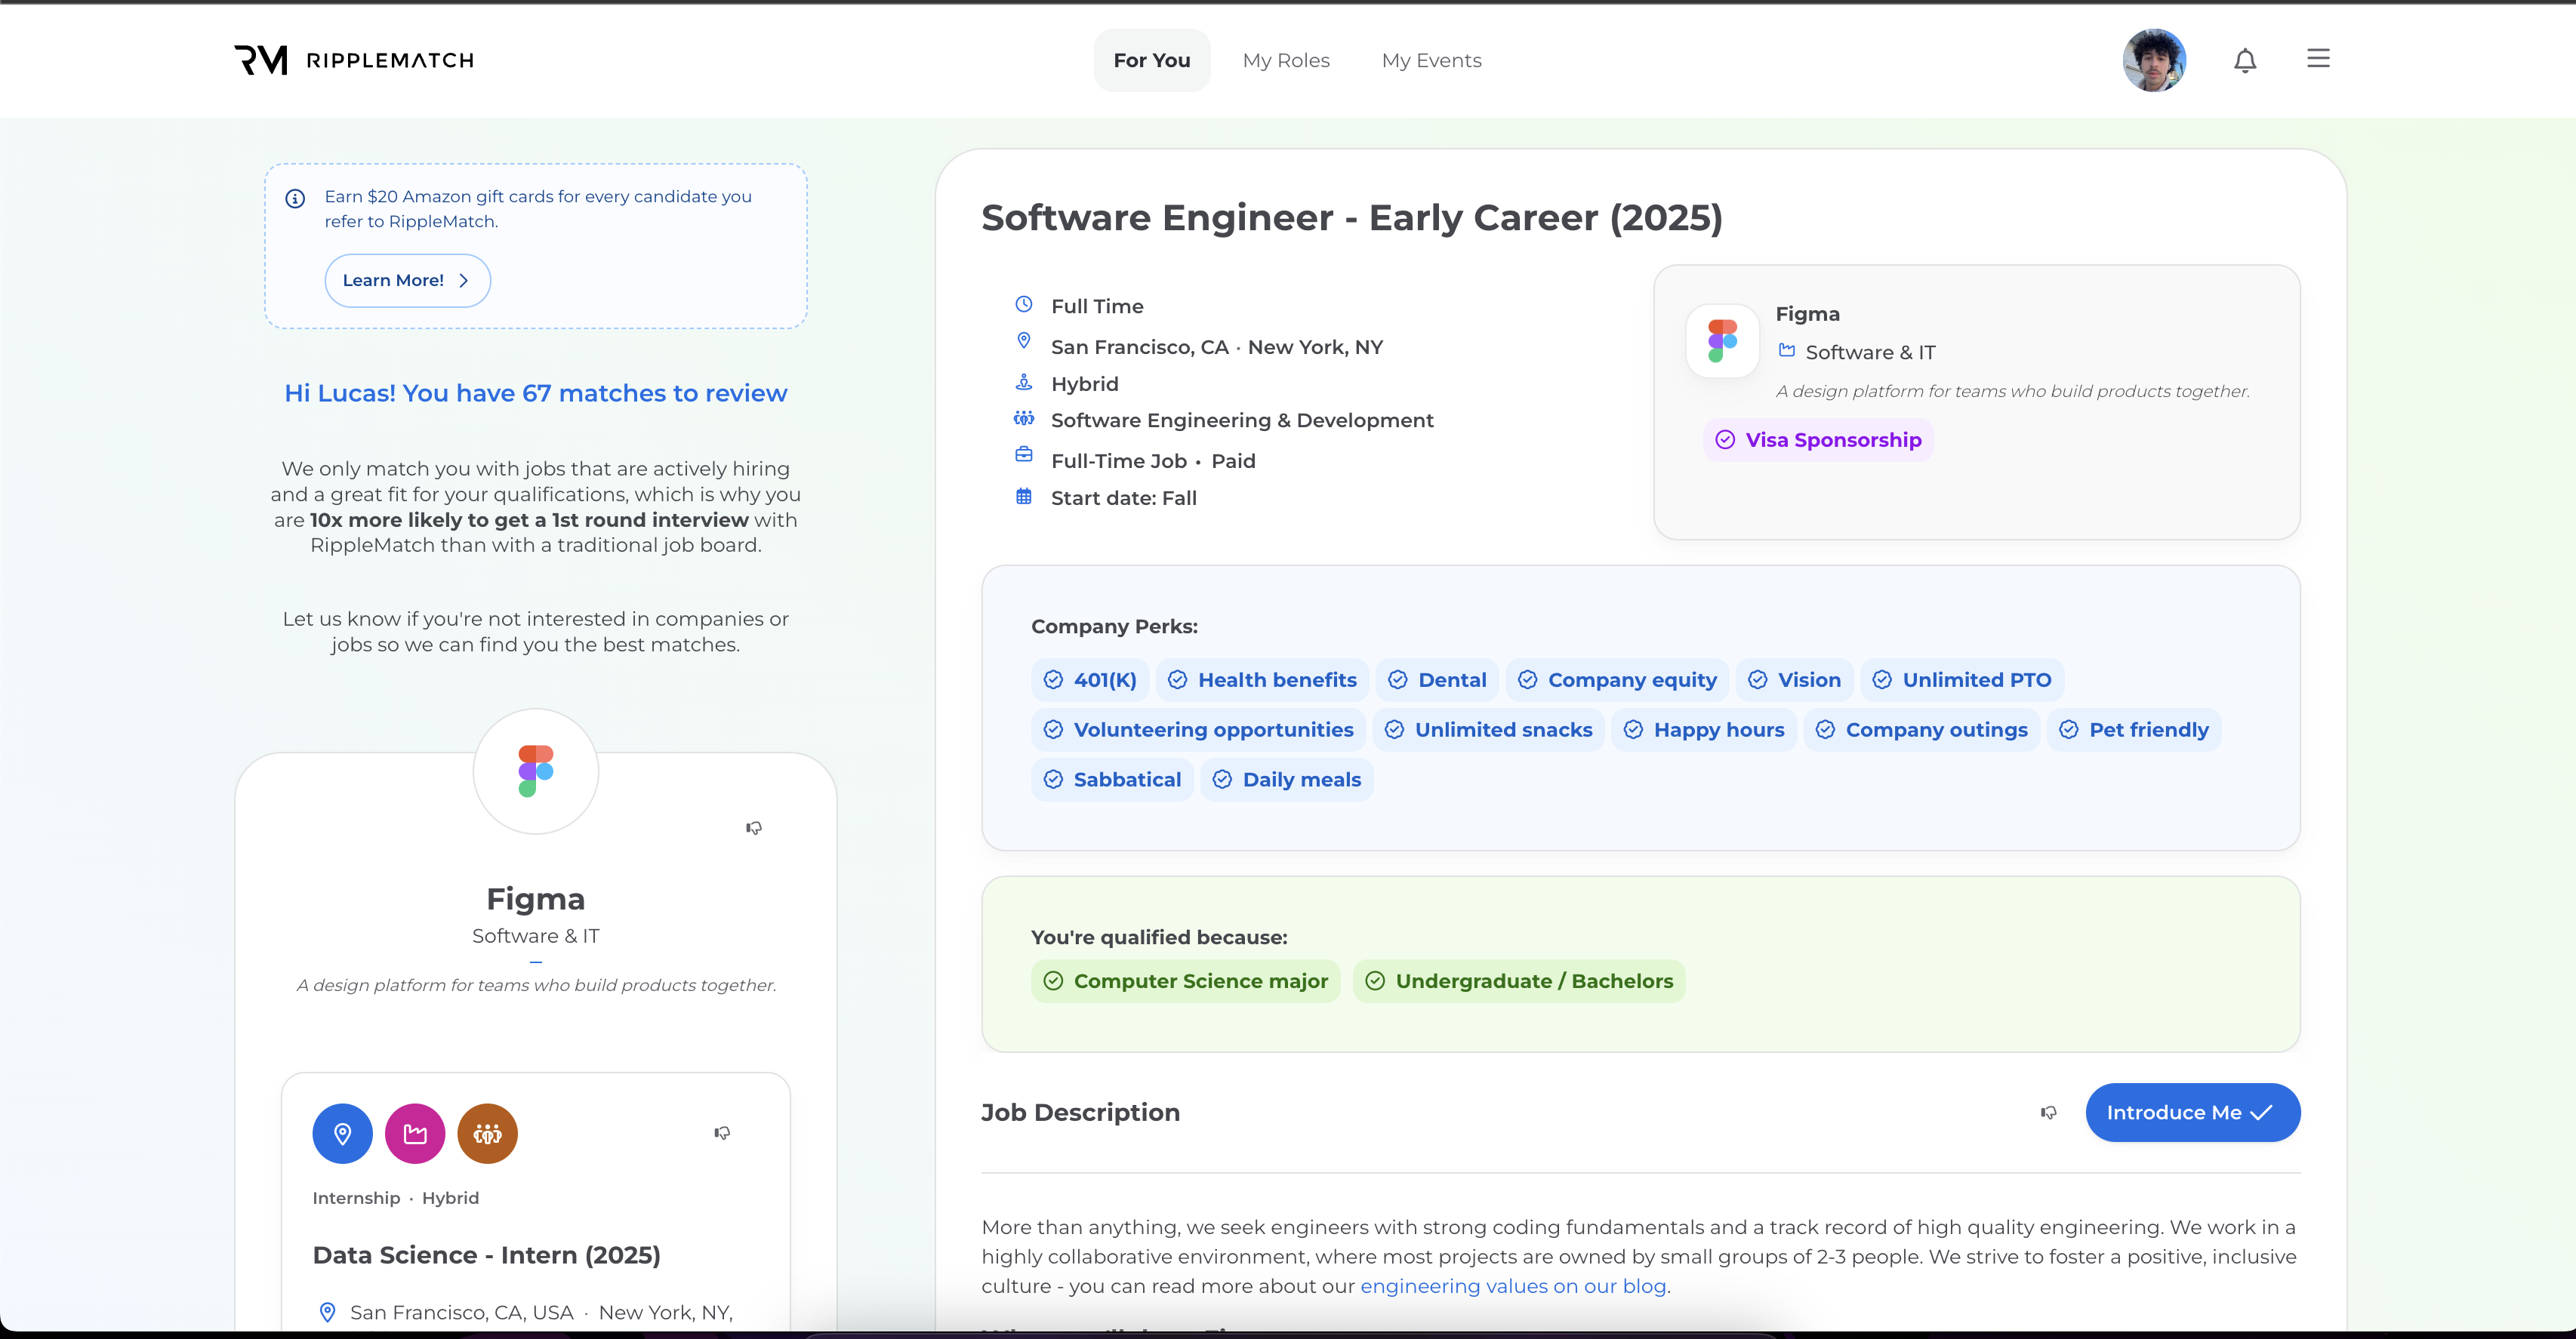This screenshot has height=1339, width=2576.
Task: Click Hi Lucas! 67 matches heading
Action: tap(536, 393)
